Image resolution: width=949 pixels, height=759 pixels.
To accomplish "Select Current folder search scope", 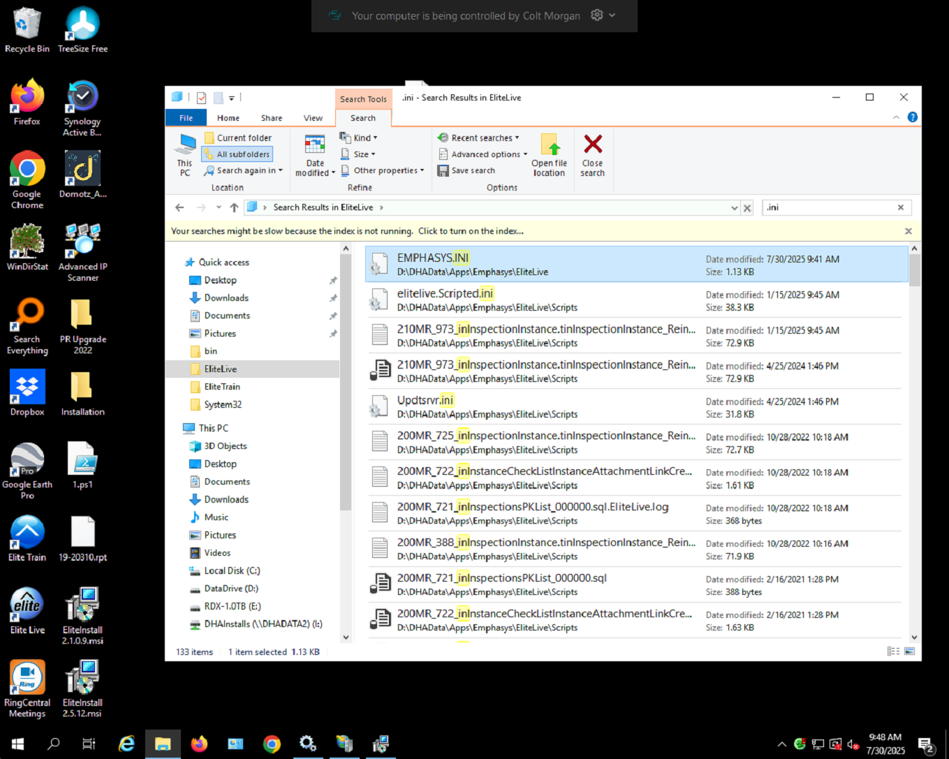I will tap(237, 138).
